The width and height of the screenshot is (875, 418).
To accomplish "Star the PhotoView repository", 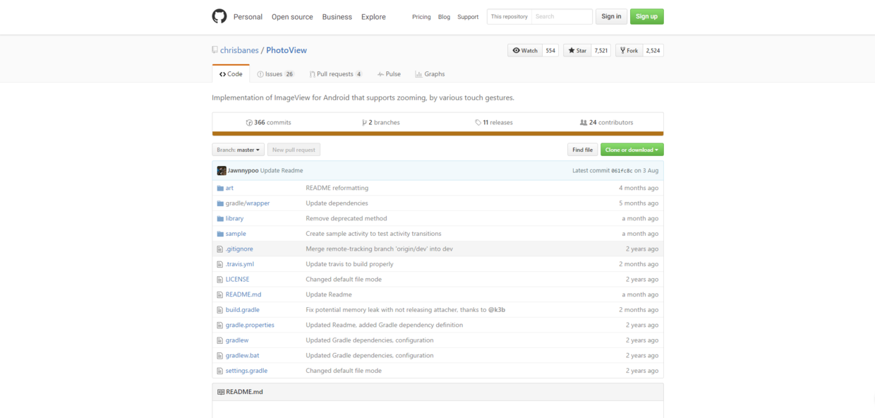I will pyautogui.click(x=577, y=51).
